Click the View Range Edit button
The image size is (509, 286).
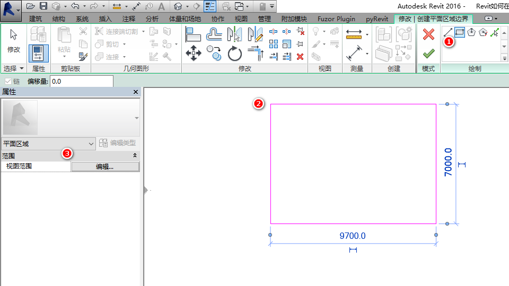coord(105,167)
